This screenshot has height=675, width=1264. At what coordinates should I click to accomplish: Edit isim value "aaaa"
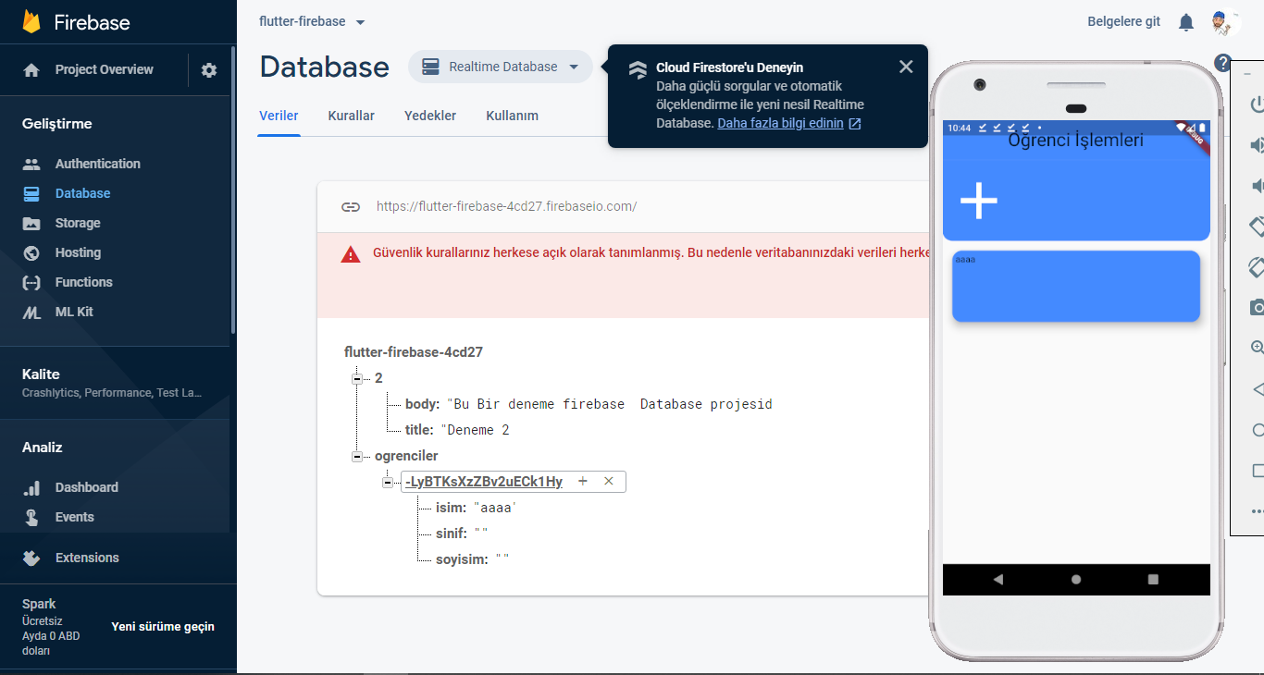(x=494, y=508)
